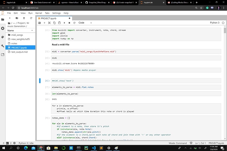Refresh the file list in file browser
This screenshot has height=151, width=227.
tap(31, 18)
